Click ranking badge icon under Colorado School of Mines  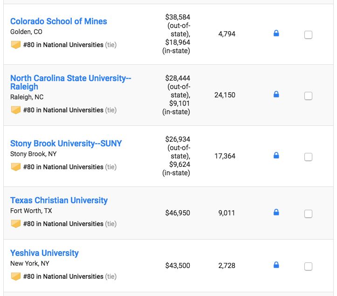pyautogui.click(x=16, y=45)
